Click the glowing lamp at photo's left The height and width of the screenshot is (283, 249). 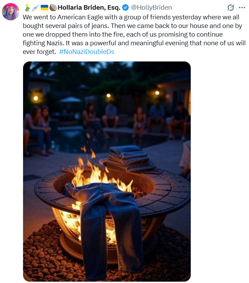[x=36, y=98]
